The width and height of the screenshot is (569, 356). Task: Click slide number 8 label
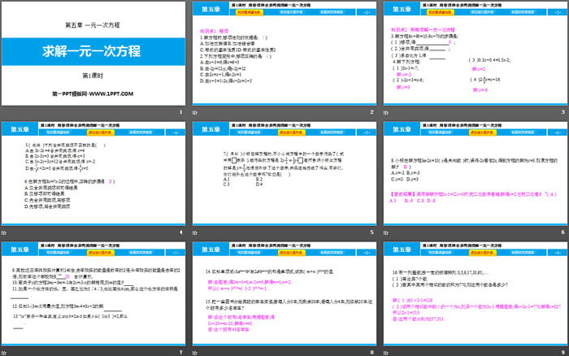[372, 353]
